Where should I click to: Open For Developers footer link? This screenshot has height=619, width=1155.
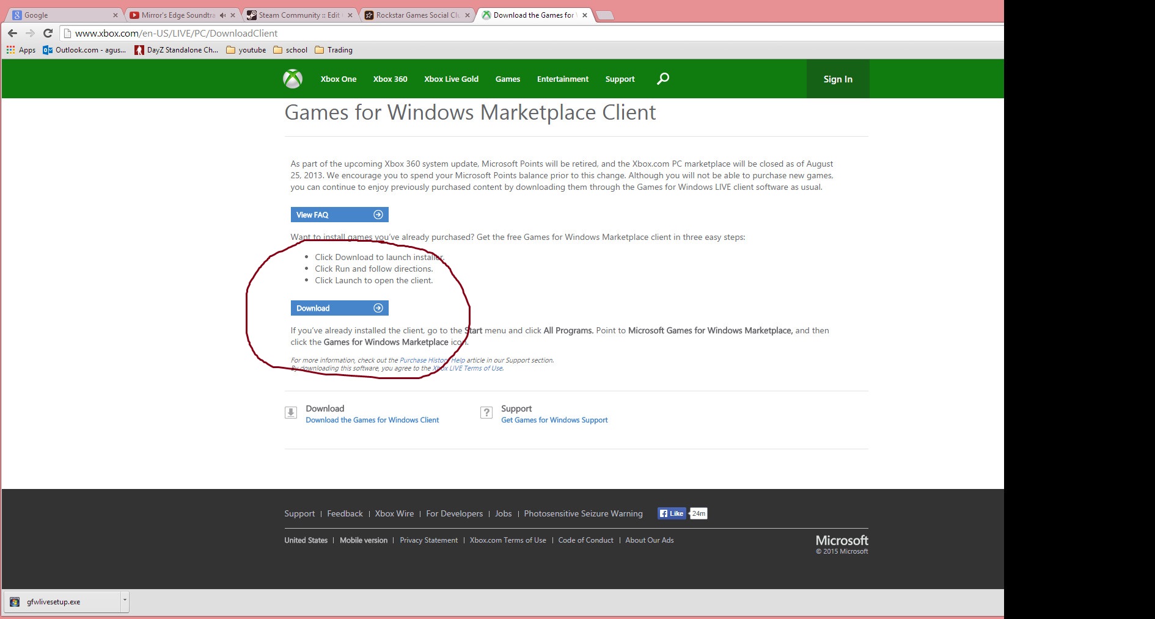pyautogui.click(x=454, y=513)
